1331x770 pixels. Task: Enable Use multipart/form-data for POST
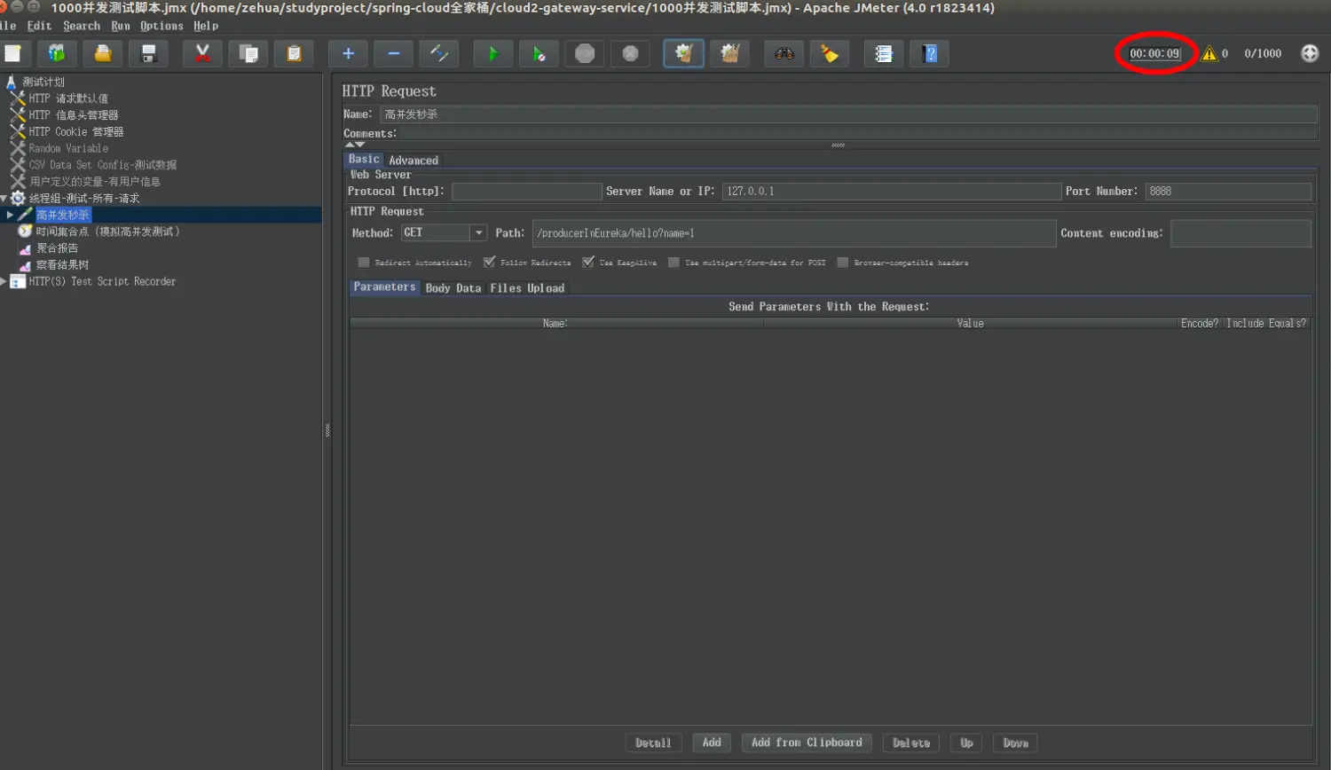tap(673, 263)
